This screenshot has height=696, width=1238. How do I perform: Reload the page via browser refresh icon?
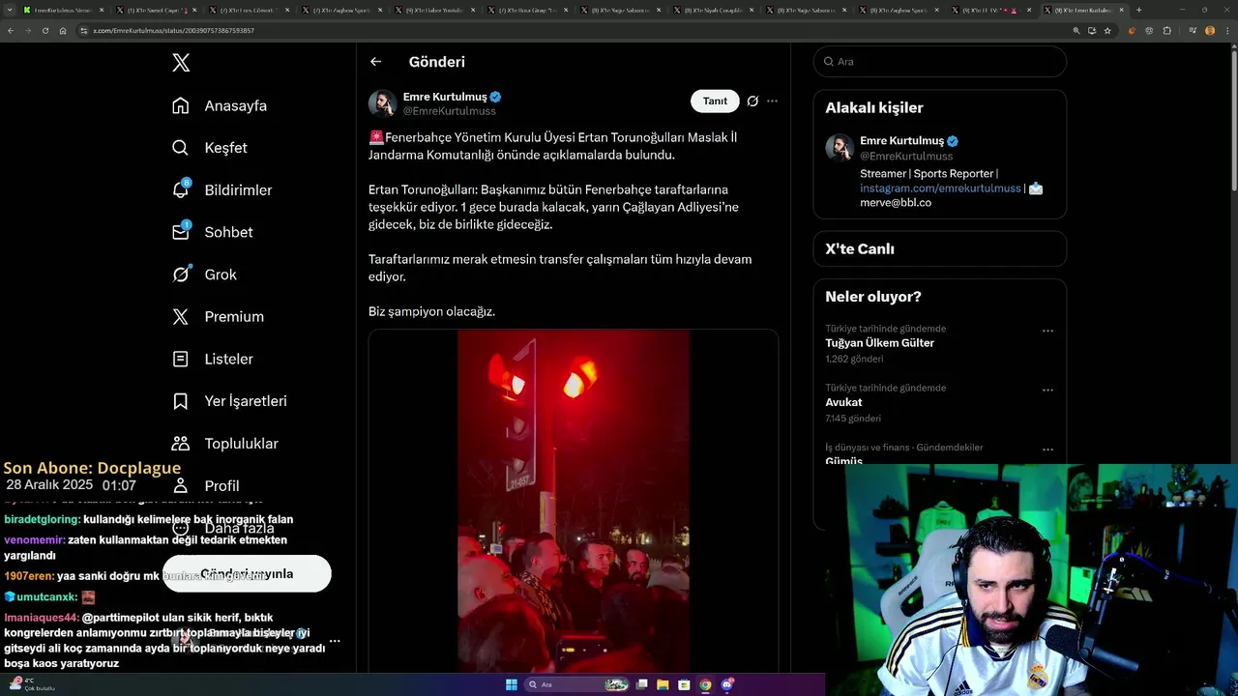45,31
